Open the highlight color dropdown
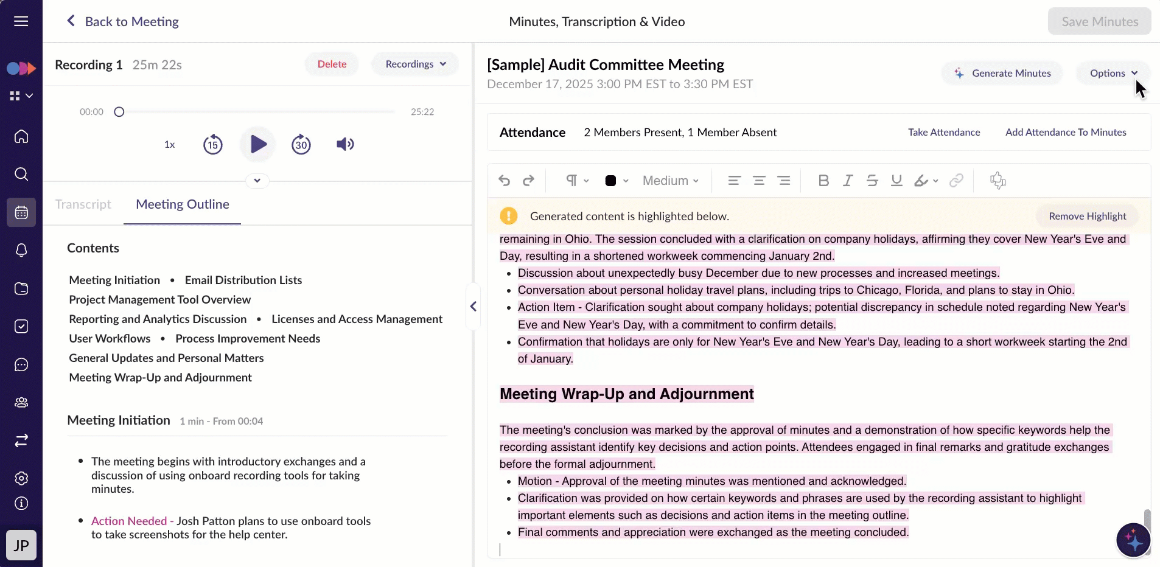 (x=926, y=181)
